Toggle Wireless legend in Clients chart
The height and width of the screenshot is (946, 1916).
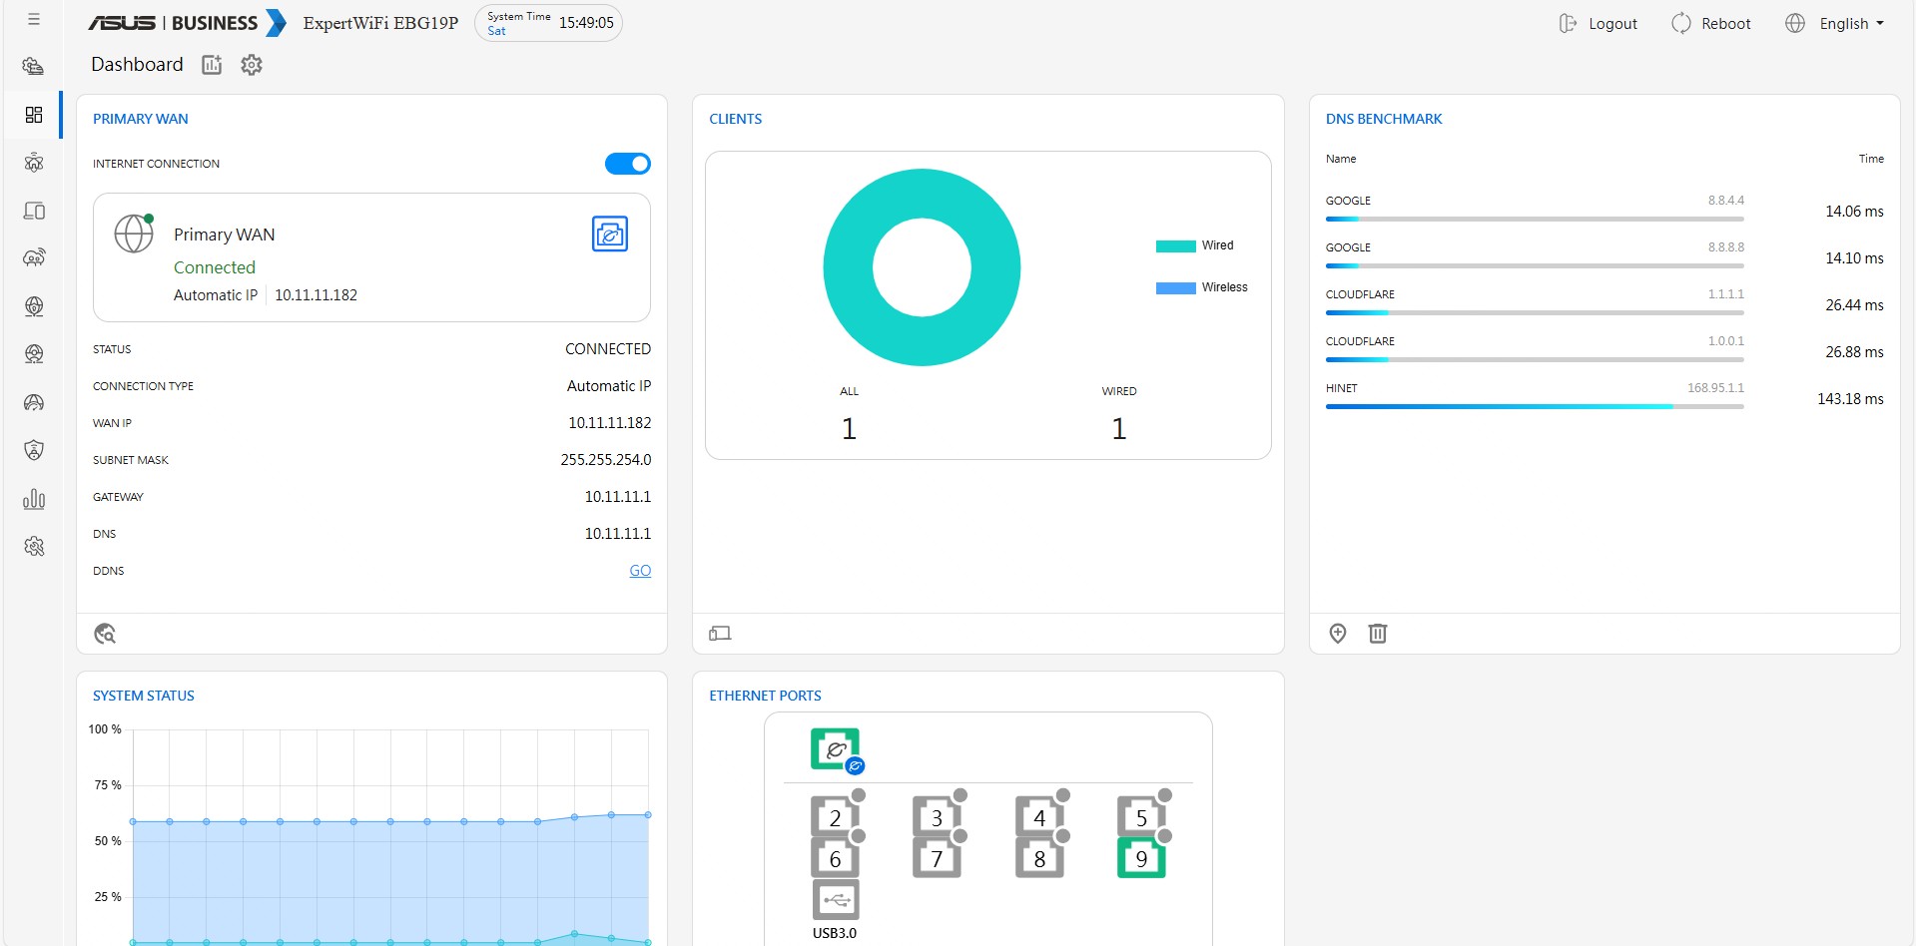[1201, 287]
